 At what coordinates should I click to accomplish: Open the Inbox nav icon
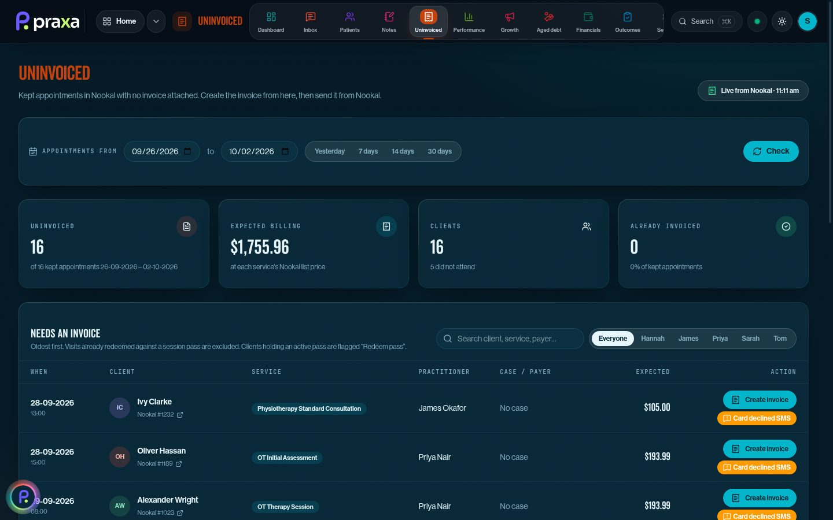click(x=310, y=21)
